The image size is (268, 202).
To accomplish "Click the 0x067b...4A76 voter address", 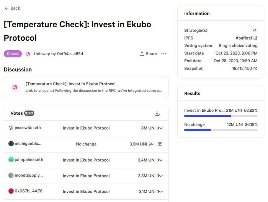I will tap(28, 191).
